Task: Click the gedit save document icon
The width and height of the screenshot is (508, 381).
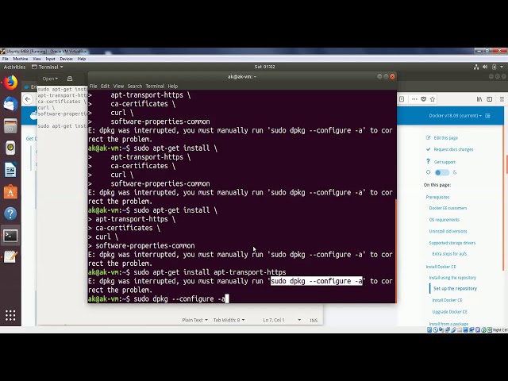Action: (x=70, y=79)
